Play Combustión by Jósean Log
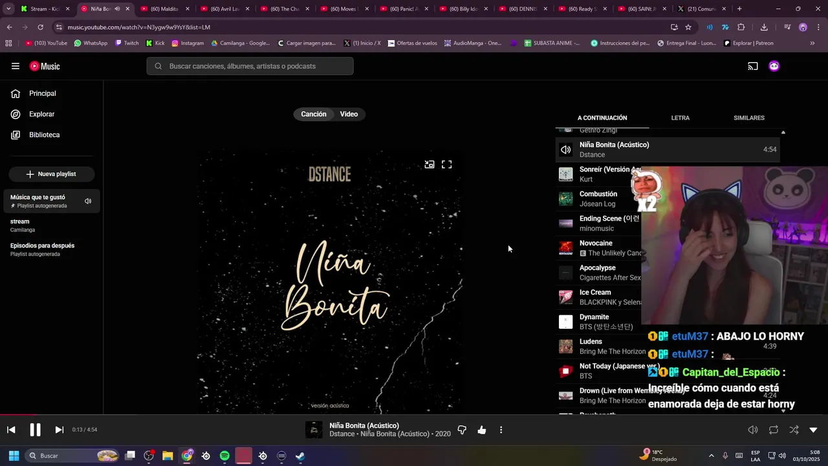 pos(598,199)
